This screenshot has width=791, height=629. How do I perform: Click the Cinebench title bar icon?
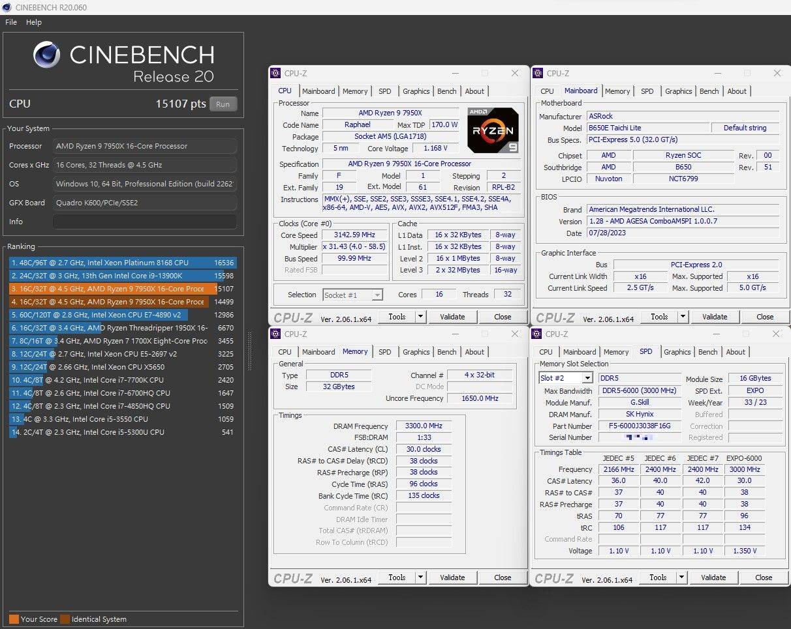point(6,7)
